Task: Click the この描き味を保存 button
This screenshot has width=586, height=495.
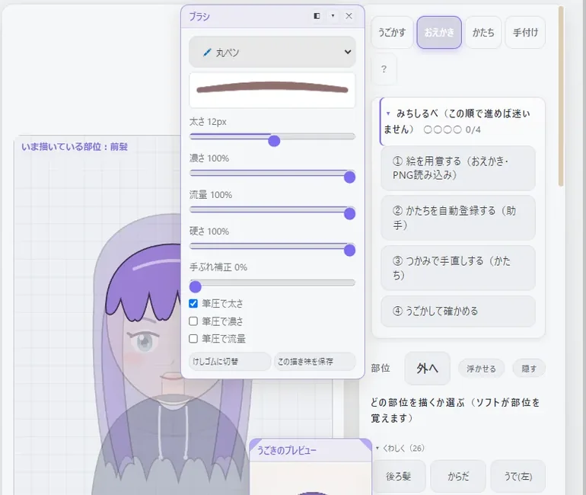Action: coord(314,362)
